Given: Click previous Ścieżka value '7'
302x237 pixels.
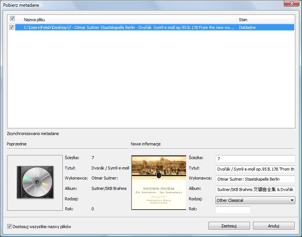Looking at the screenshot, I should tap(93, 158).
